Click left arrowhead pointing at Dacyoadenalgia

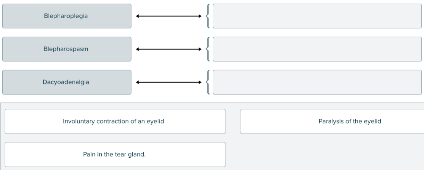click(138, 82)
